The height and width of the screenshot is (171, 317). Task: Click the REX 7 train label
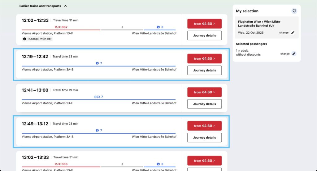point(98,97)
